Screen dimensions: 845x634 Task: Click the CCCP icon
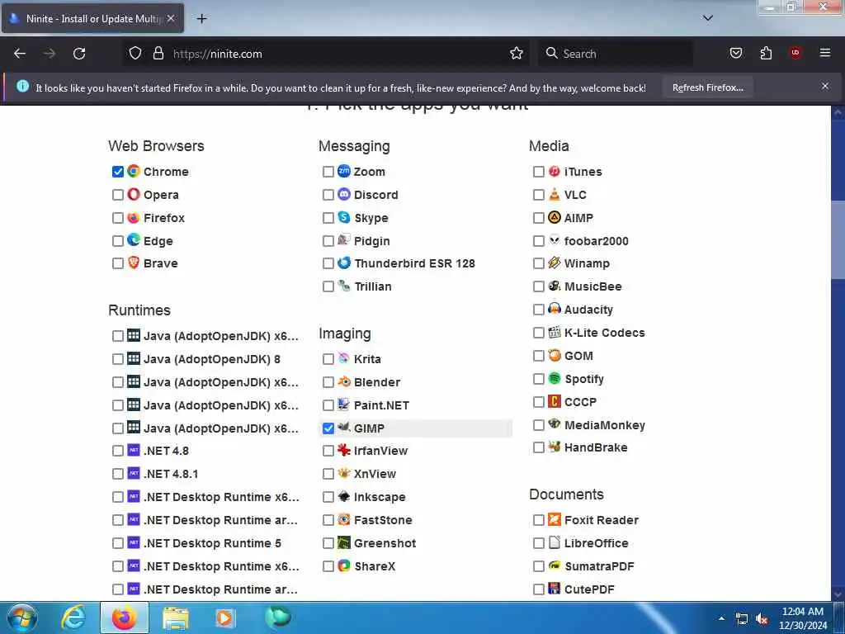pos(555,401)
